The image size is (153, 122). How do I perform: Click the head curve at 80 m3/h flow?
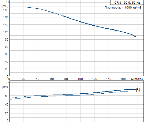[66, 17]
